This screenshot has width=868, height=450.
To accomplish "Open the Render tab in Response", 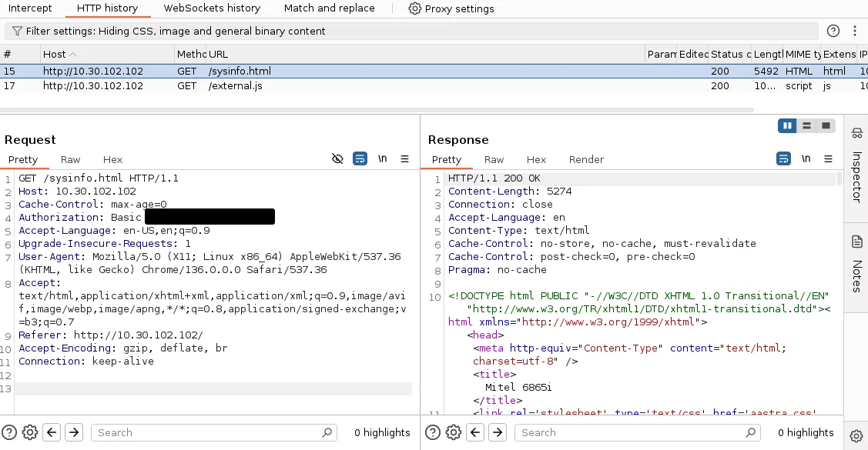I will (586, 159).
